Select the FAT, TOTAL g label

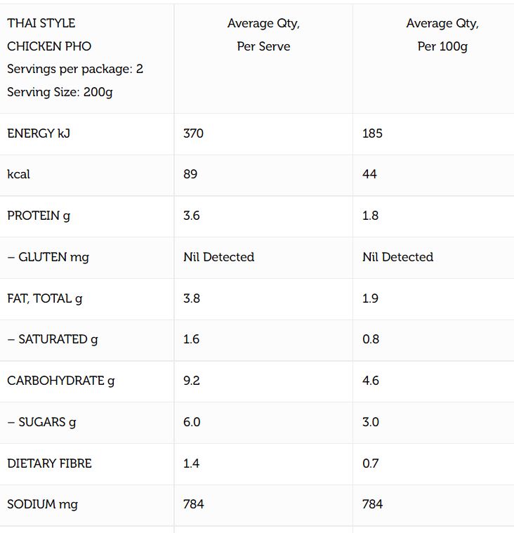click(44, 298)
